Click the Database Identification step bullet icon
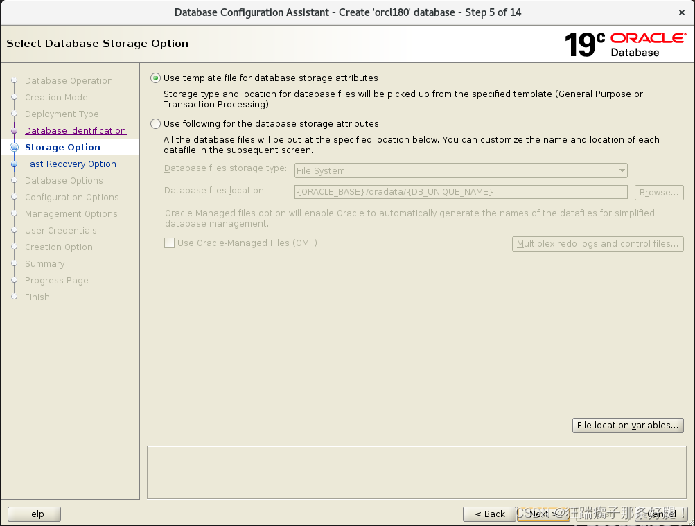Screen dimensions: 695x526 click(x=14, y=131)
